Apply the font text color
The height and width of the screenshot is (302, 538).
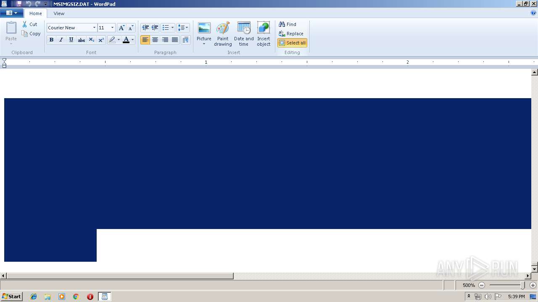pyautogui.click(x=126, y=40)
